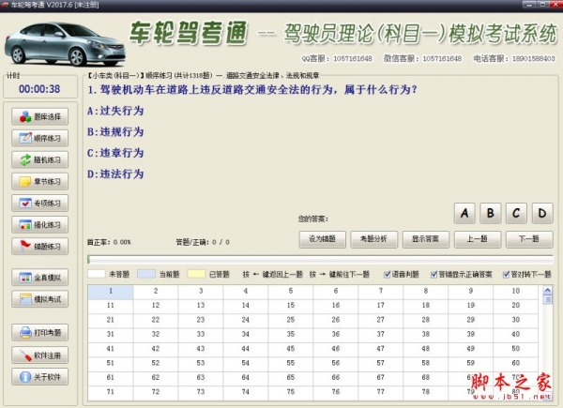Open 关于软件 about dialog
This screenshot has width=563, height=408.
[x=39, y=377]
